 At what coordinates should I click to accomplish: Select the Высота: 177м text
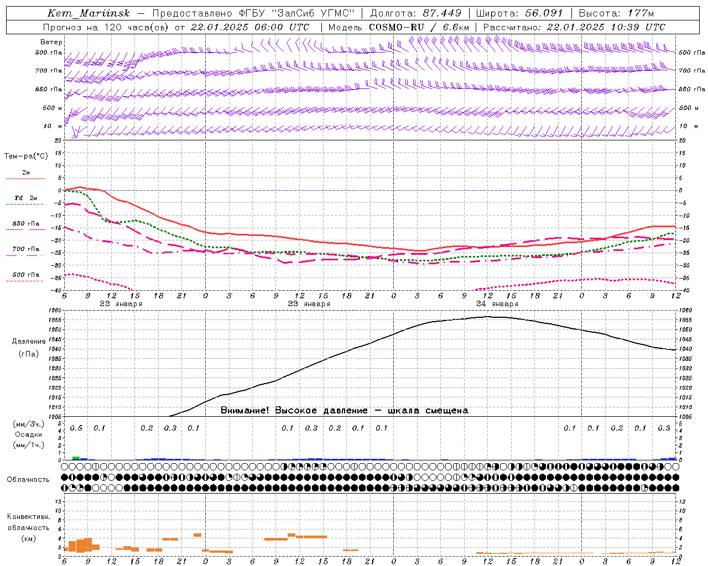point(616,13)
